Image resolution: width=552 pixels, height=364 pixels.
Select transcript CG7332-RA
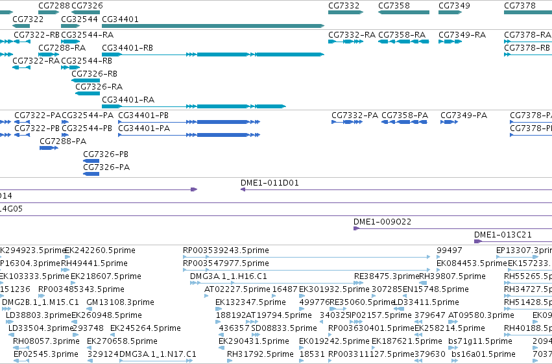point(346,42)
